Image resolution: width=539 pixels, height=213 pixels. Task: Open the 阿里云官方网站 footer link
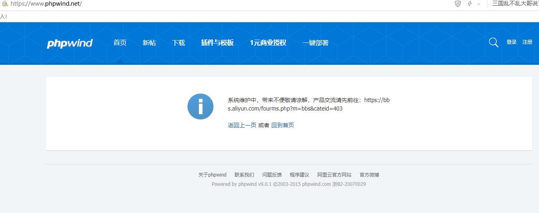pos(334,175)
